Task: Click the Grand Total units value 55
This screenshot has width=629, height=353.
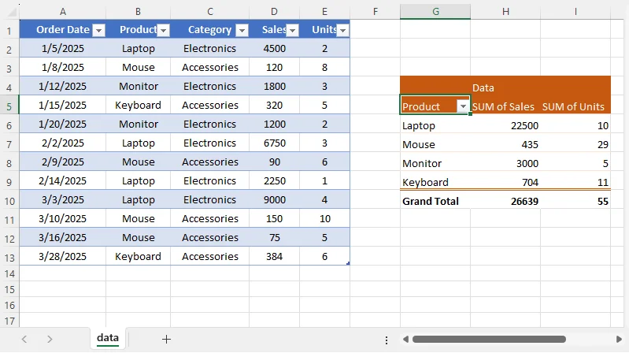Action: pos(575,201)
